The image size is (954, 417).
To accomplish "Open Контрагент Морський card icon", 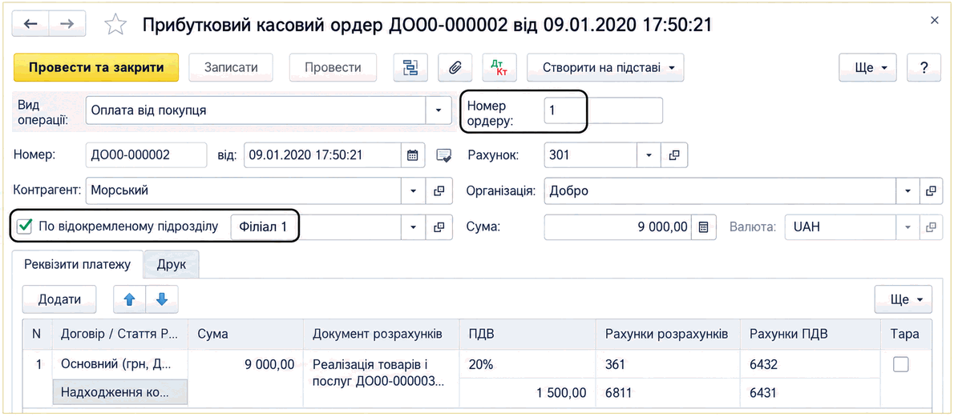I will click(439, 190).
